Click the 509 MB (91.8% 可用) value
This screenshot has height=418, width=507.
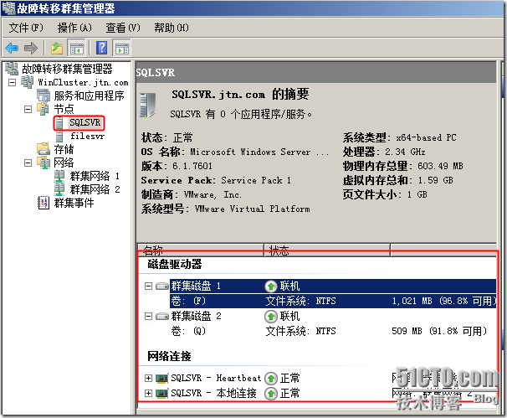439,331
